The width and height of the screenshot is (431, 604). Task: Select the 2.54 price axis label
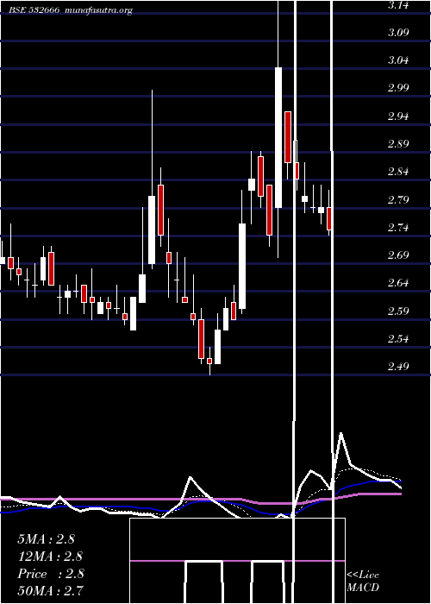point(398,339)
